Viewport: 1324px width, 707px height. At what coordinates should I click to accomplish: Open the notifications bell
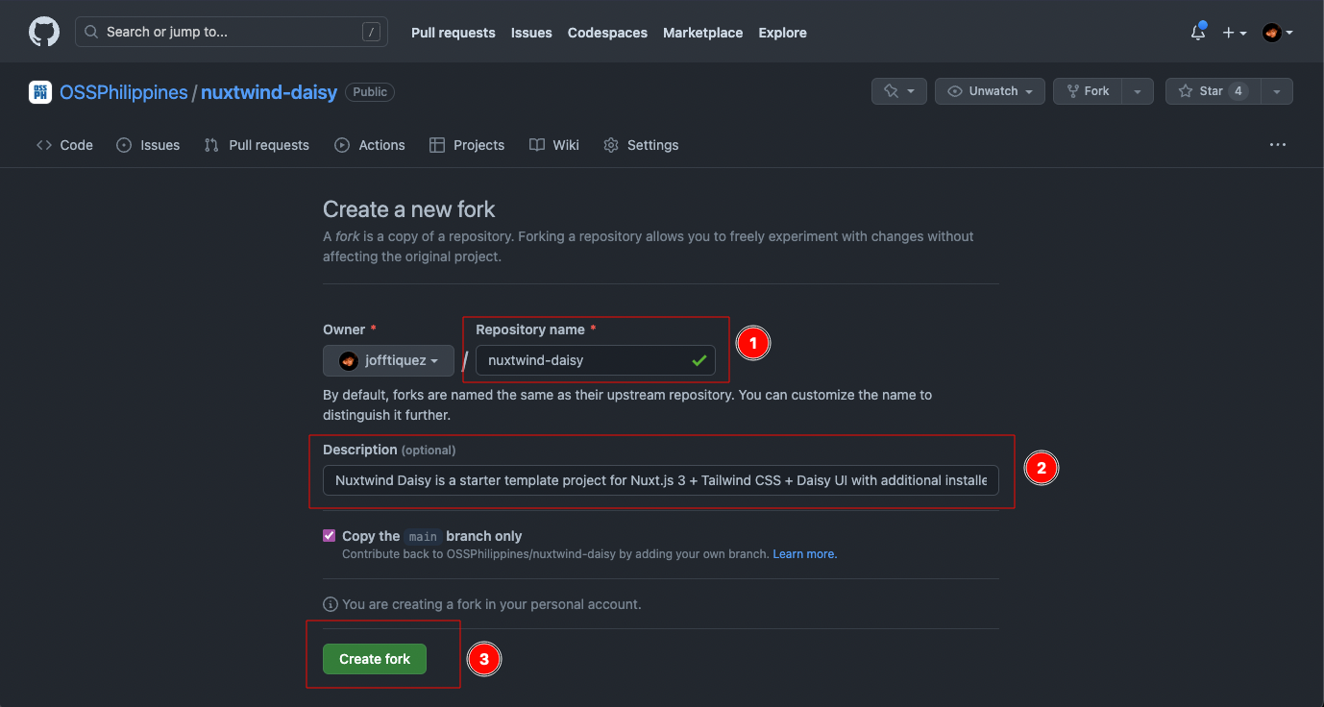pyautogui.click(x=1198, y=32)
